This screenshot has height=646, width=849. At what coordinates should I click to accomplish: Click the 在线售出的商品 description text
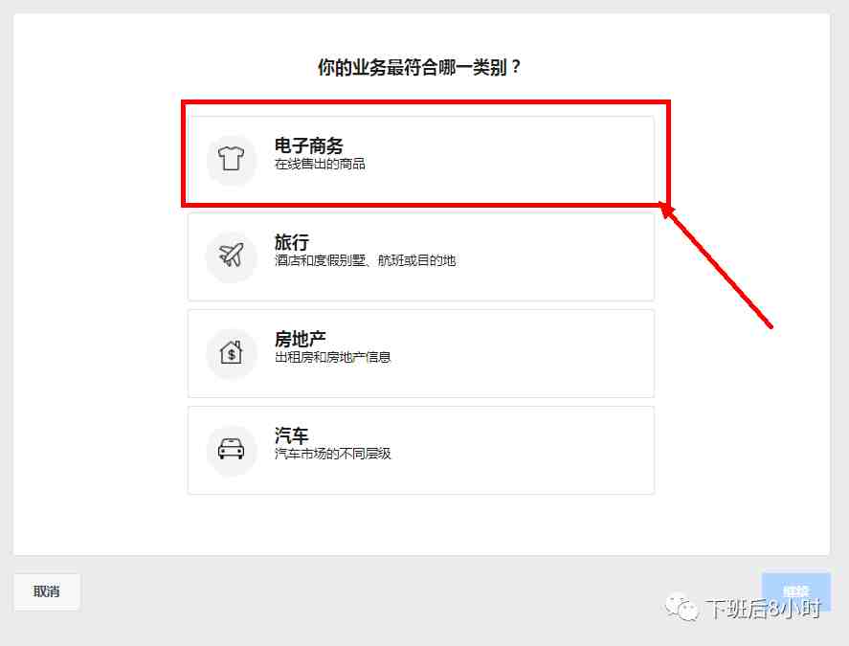320,164
